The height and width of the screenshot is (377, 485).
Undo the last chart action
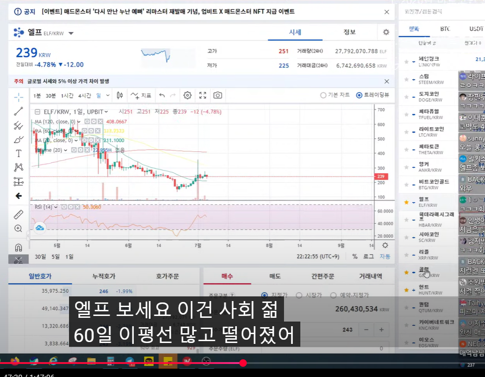point(162,95)
